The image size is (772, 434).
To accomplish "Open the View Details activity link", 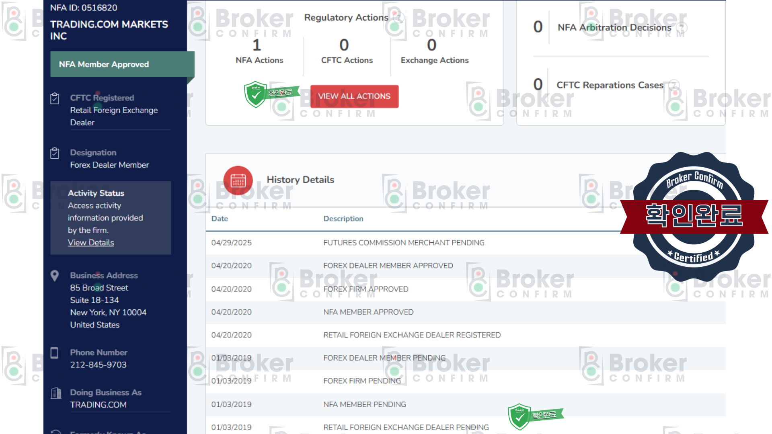I will 91,243.
